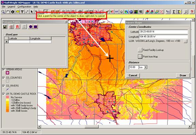This screenshot has width=196, height=135.
Task: Click the No Service legend label
Action: pyautogui.click(x=16, y=97)
